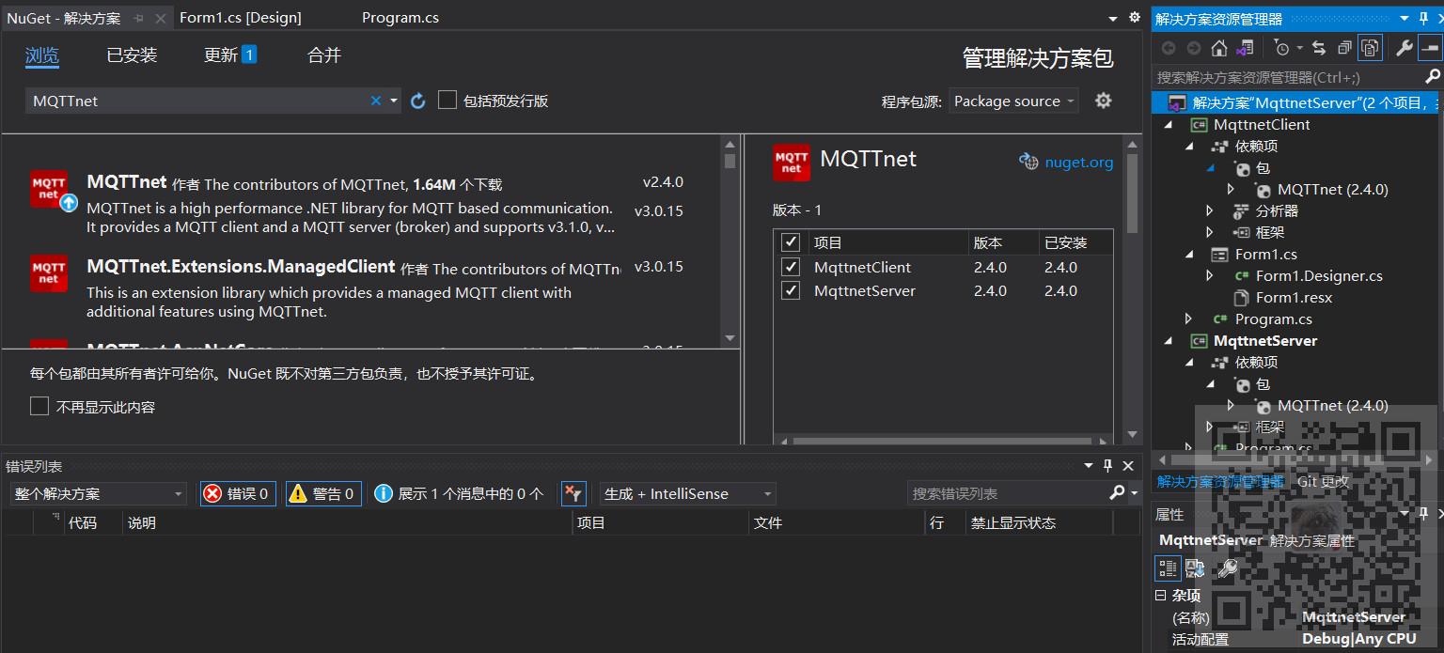Open the nuget.org link

click(1078, 162)
